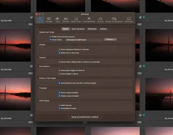This screenshot has width=173, height=135.
Task: Open the Indexer tab
Action: click(x=103, y=29)
